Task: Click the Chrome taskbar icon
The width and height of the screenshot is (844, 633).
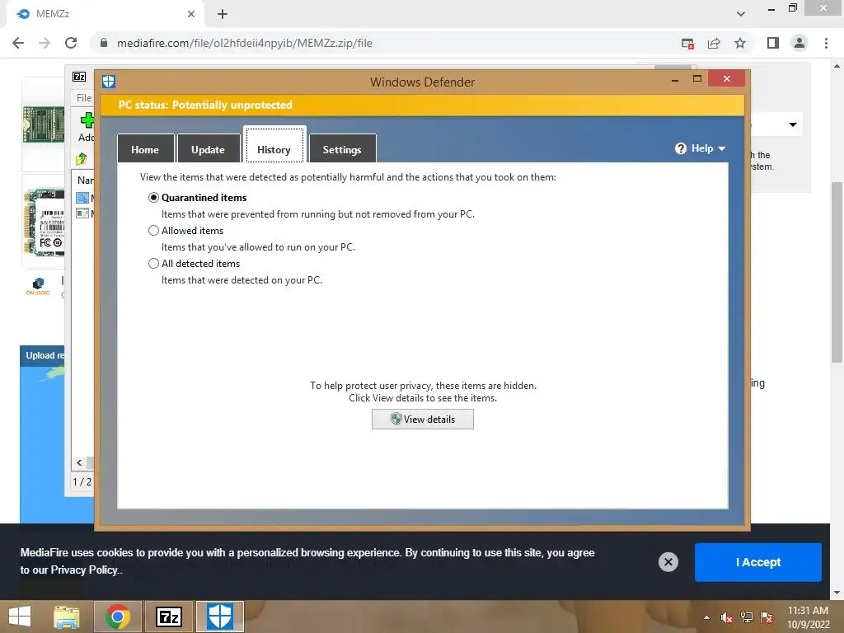Action: tap(118, 617)
